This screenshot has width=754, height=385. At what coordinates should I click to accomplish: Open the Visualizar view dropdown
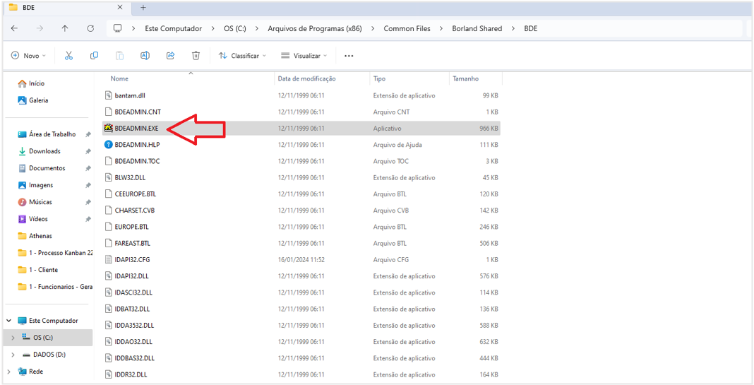[x=304, y=56]
